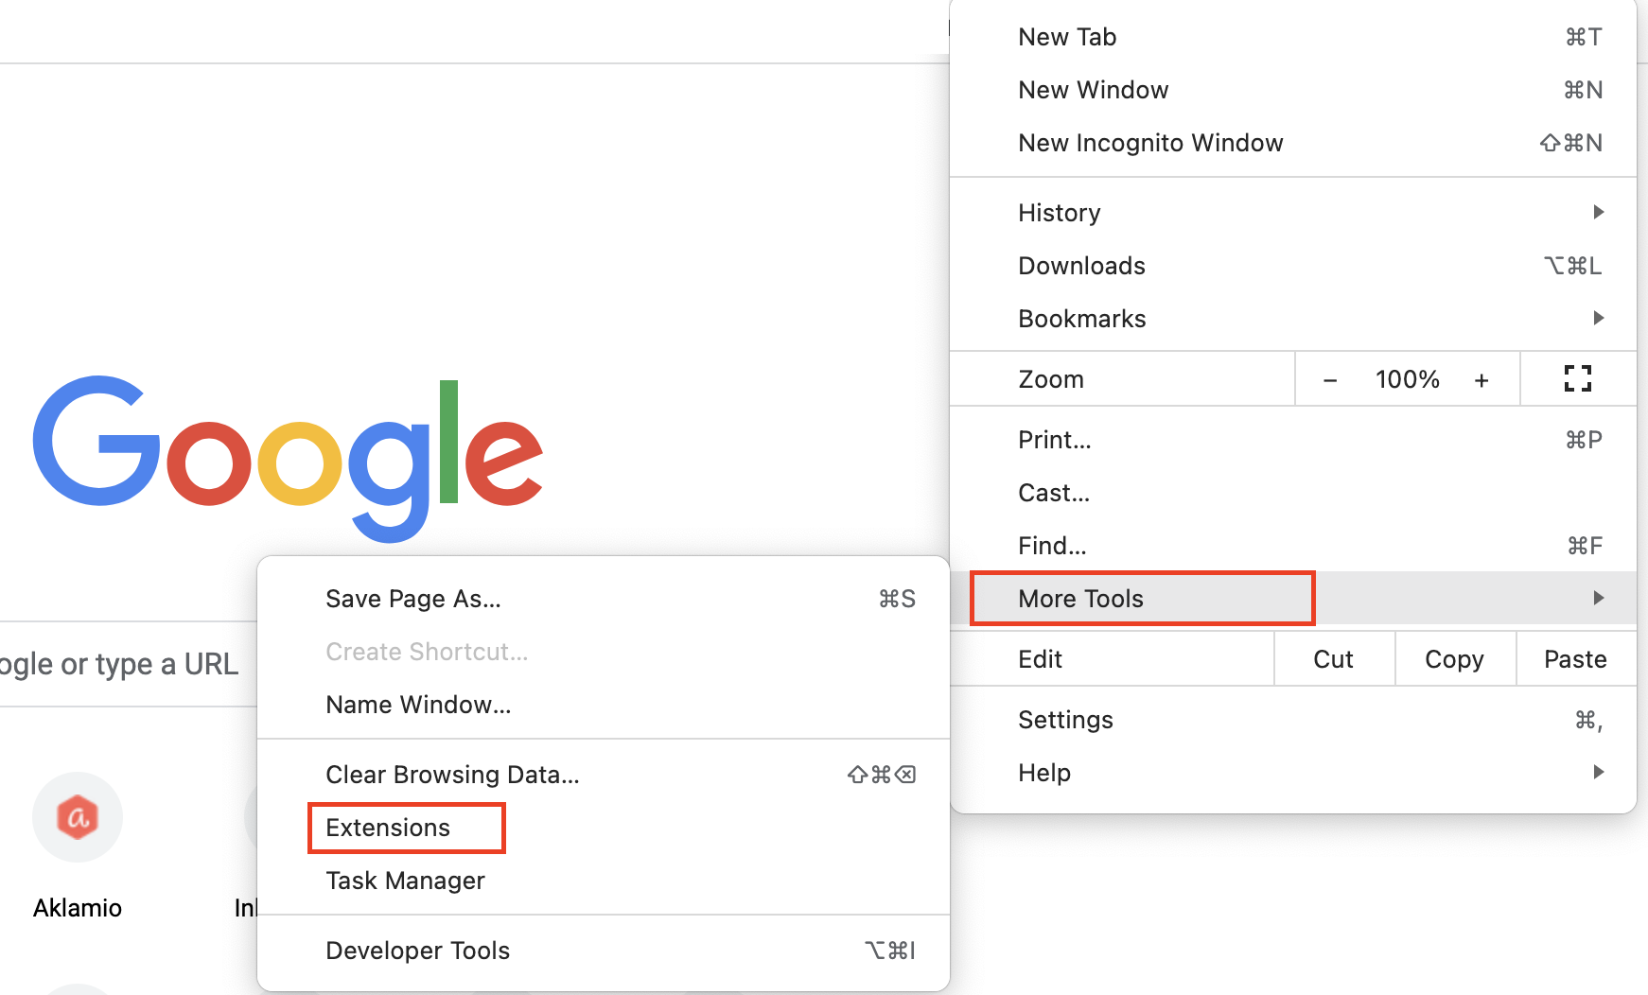Click the fullscreen icon next to Zoom
This screenshot has height=995, width=1648.
click(1577, 378)
